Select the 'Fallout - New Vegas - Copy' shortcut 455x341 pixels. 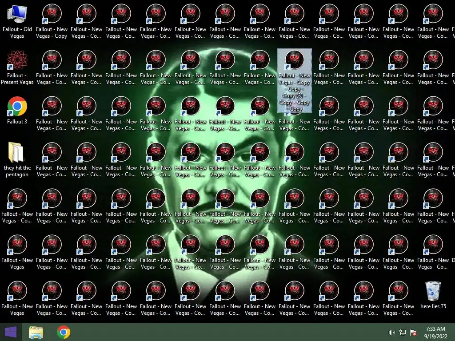[x=52, y=21]
